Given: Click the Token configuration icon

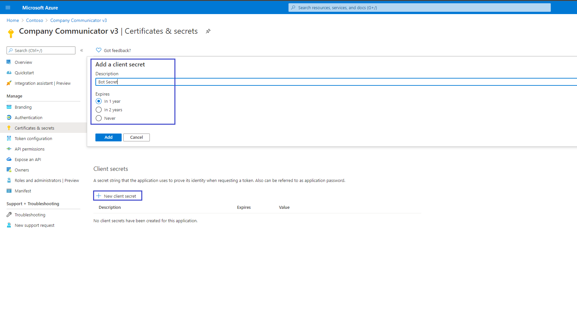Looking at the screenshot, I should [x=9, y=138].
